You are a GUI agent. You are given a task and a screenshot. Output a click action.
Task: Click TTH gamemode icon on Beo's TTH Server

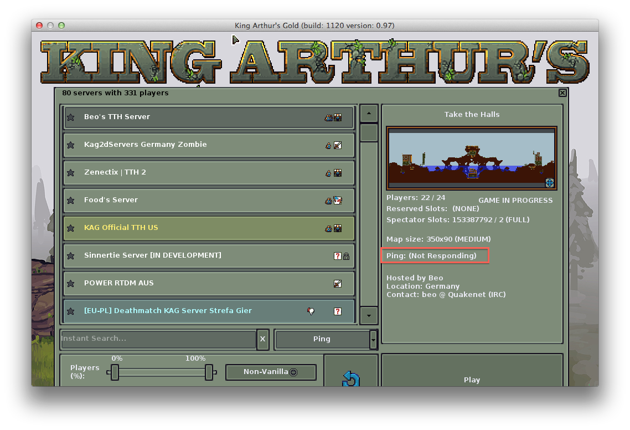pos(338,117)
